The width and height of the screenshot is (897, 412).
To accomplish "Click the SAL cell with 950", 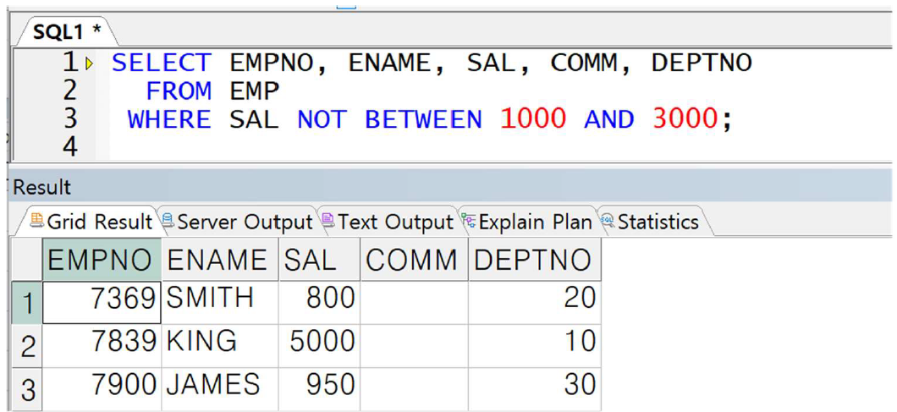I will tap(319, 389).
